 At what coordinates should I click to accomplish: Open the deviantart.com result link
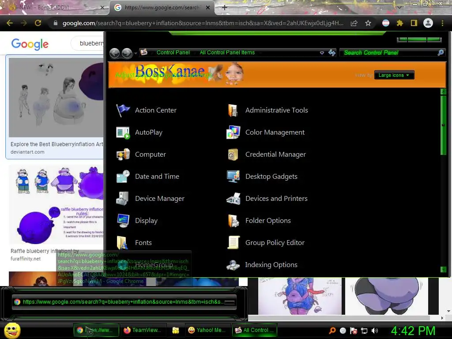point(27,152)
